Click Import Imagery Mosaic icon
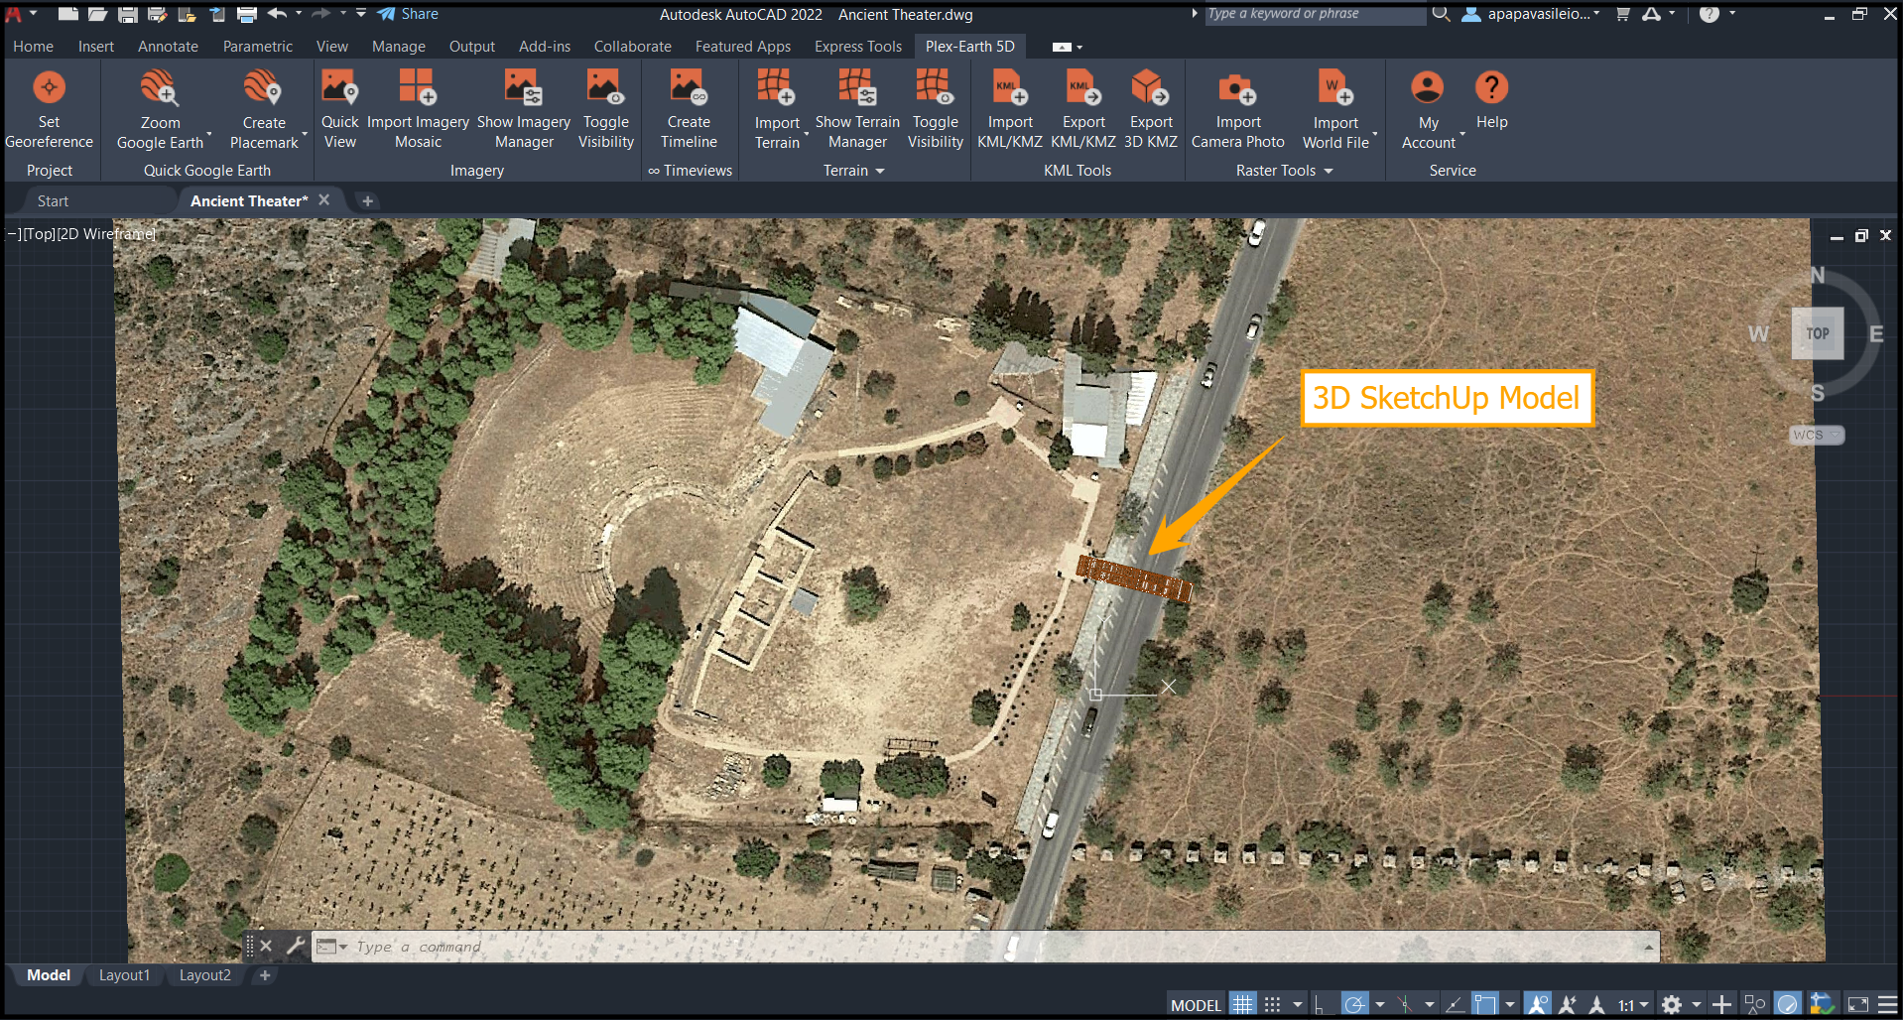The height and width of the screenshot is (1020, 1903). (418, 87)
